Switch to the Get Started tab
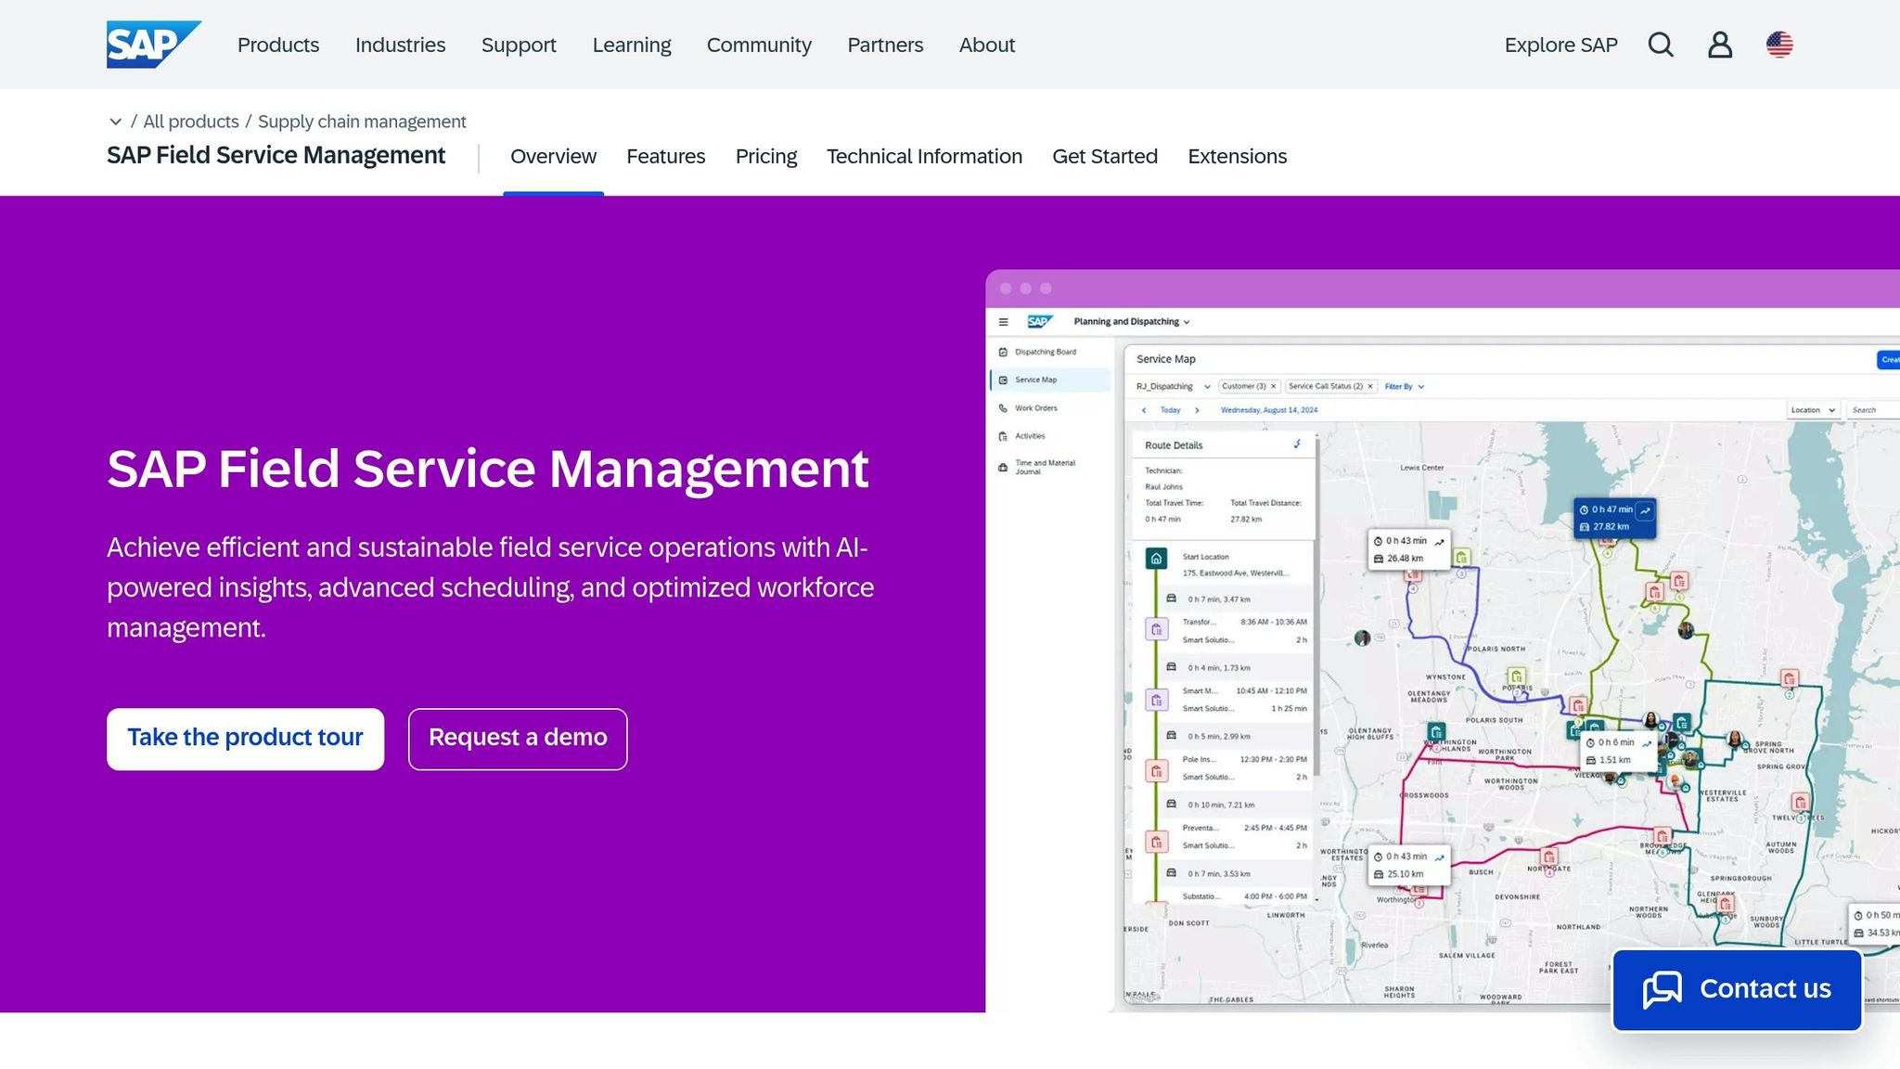The image size is (1900, 1069). pos(1105,156)
